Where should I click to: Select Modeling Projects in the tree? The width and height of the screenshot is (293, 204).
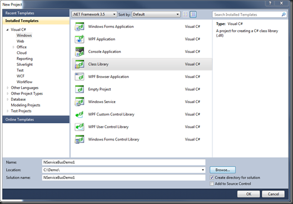click(26, 105)
